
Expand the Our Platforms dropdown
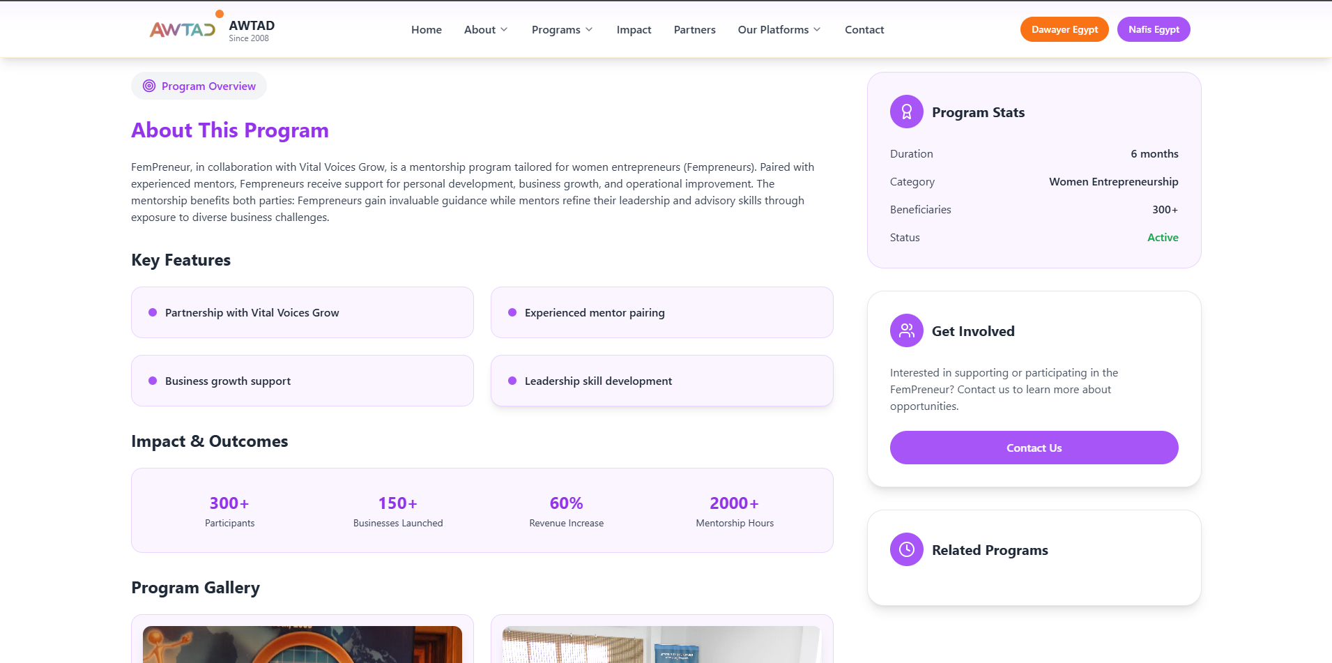pyautogui.click(x=779, y=29)
